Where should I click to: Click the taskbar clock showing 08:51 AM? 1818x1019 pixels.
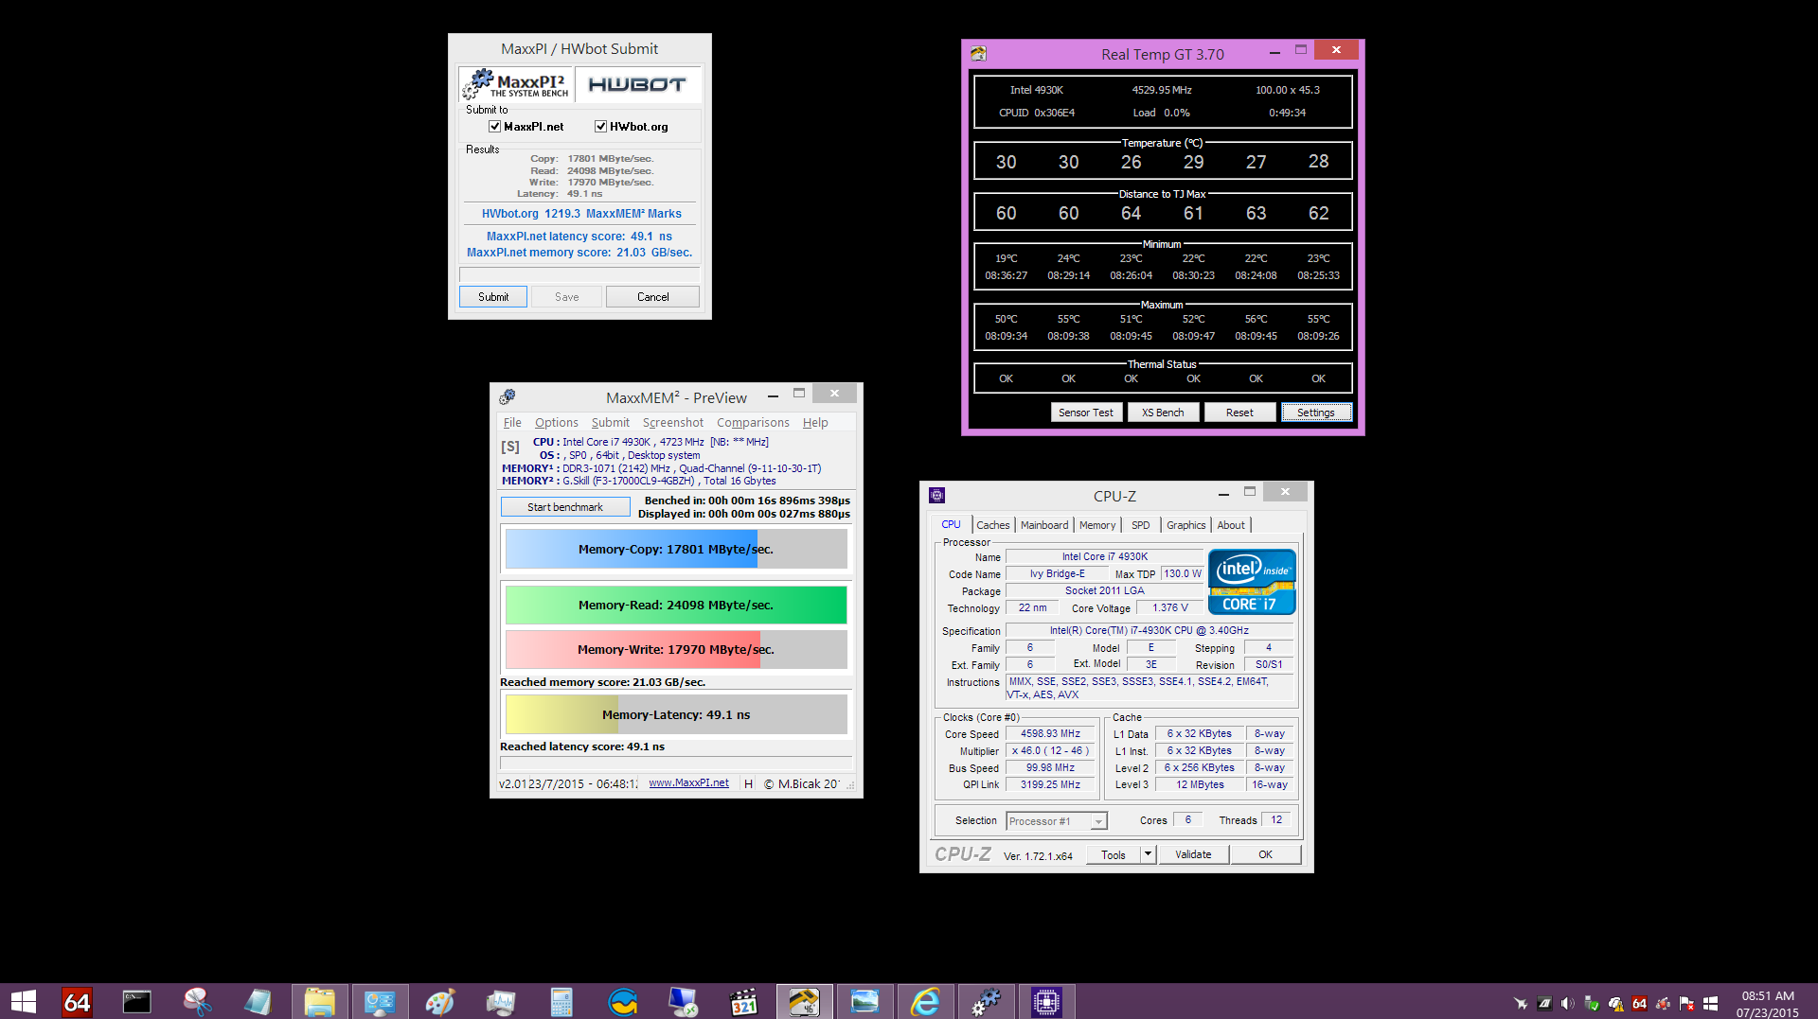[x=1768, y=995]
